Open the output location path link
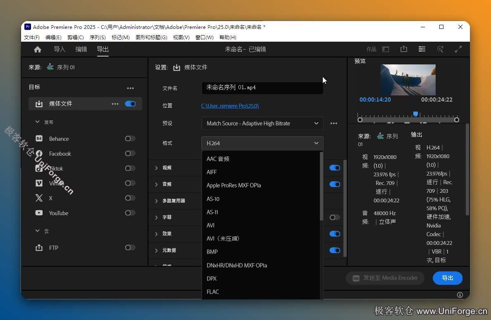491x320 pixels. tap(230, 106)
